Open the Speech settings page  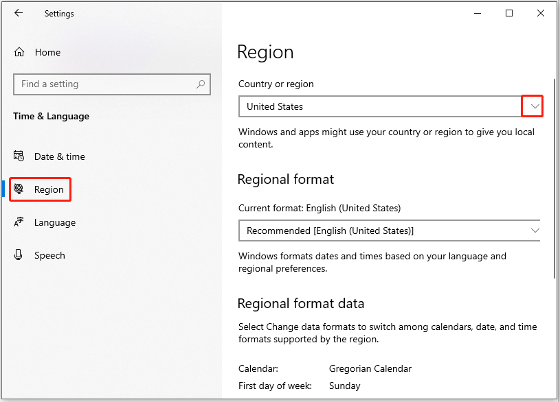click(49, 255)
